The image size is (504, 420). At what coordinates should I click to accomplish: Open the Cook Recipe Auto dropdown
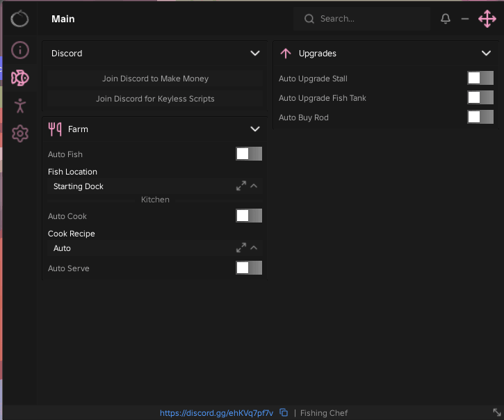tap(155, 248)
